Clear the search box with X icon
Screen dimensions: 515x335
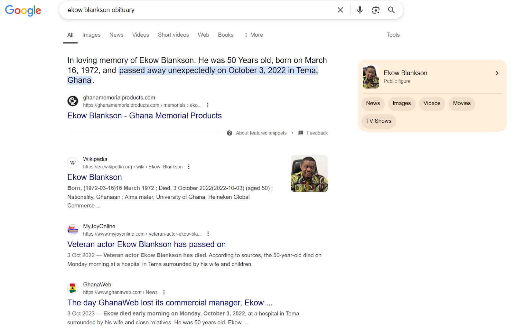click(340, 10)
